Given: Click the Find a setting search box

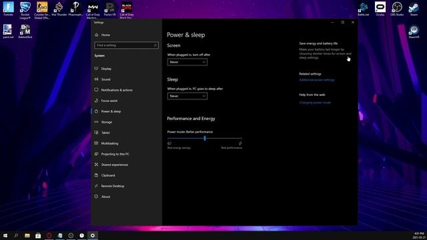Looking at the screenshot, I should point(126,45).
